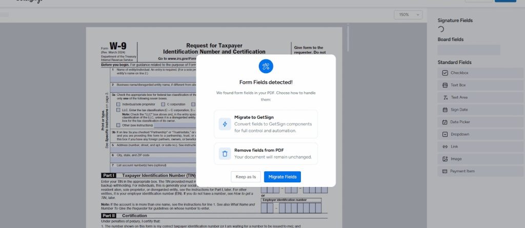Open the 150% zoom level dropdown
Image resolution: width=525 pixels, height=228 pixels.
(408, 15)
